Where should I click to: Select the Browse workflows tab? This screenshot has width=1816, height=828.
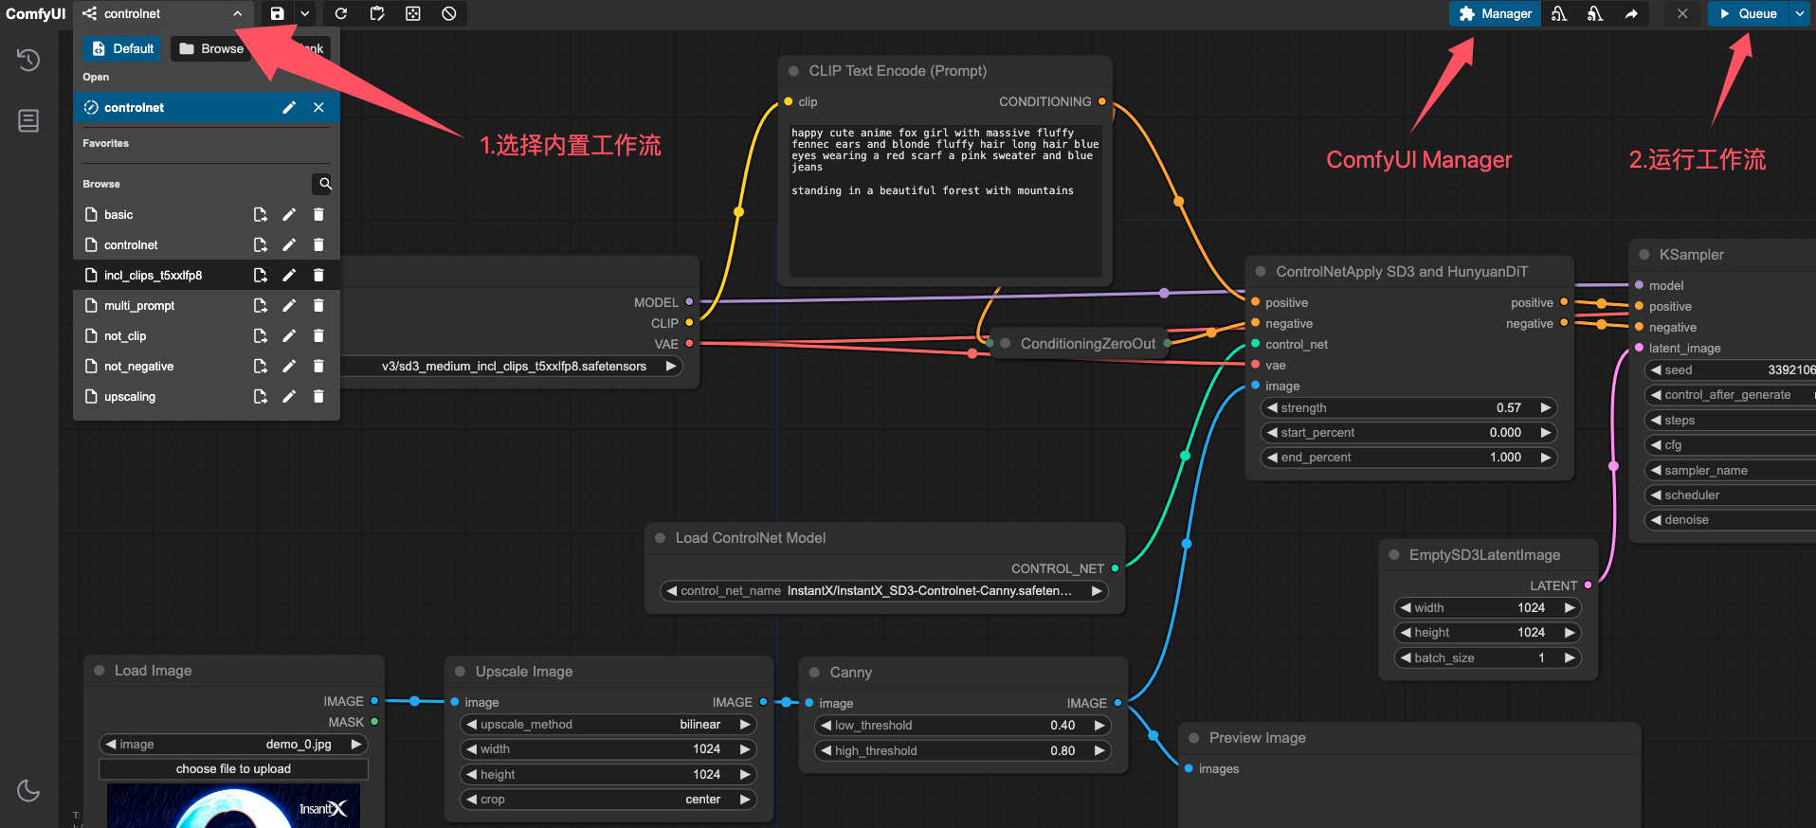coord(211,48)
